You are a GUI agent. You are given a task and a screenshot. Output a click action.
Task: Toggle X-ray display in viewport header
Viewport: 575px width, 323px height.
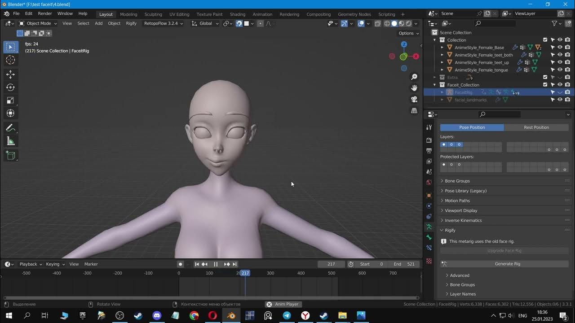pos(377,23)
